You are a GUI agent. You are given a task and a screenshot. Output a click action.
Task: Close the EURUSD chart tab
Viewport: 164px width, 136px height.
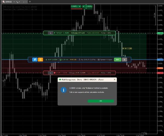tap(26, 2)
